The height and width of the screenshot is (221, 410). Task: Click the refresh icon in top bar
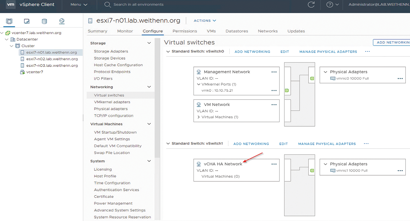pos(311,5)
